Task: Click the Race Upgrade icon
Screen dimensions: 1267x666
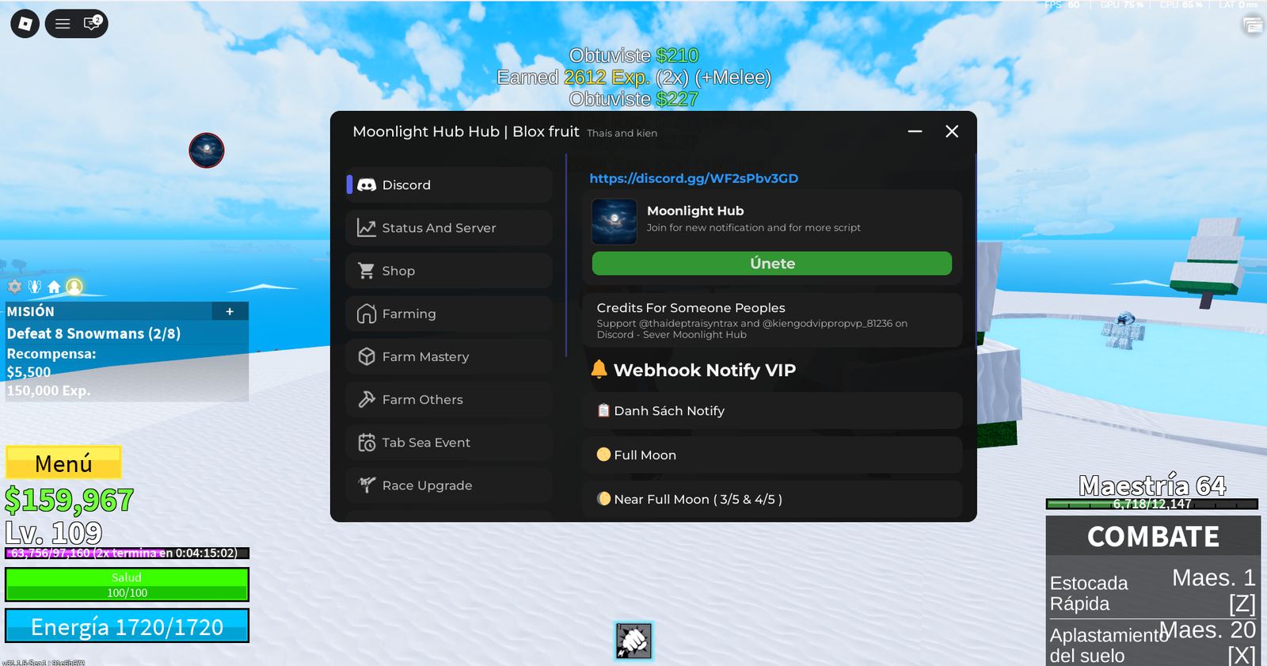Action: pyautogui.click(x=367, y=485)
